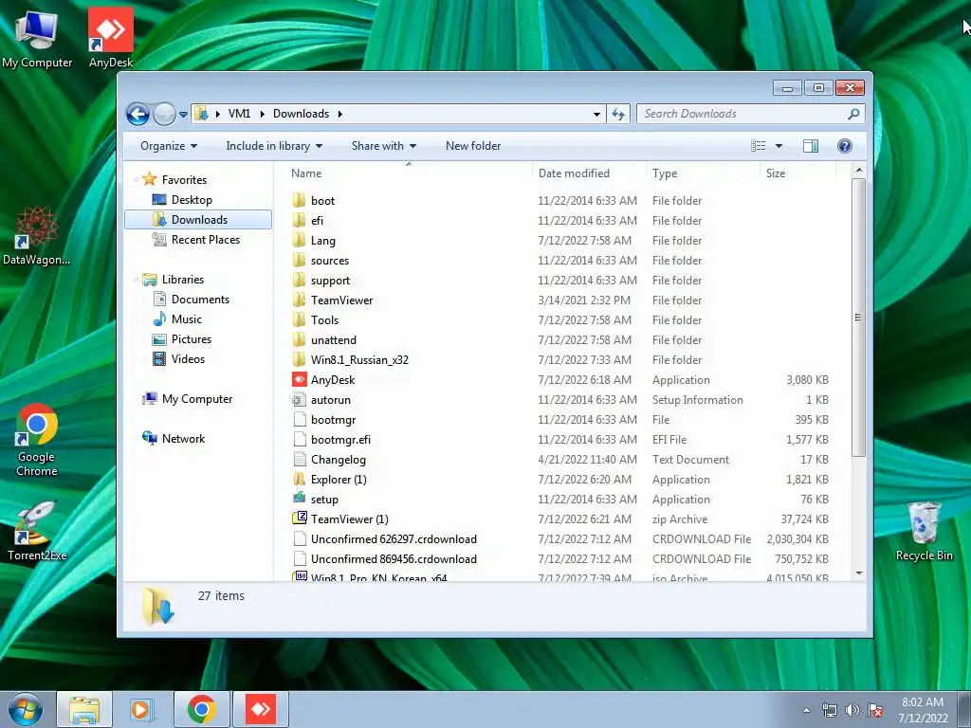Sort by the Name column header

point(409,173)
